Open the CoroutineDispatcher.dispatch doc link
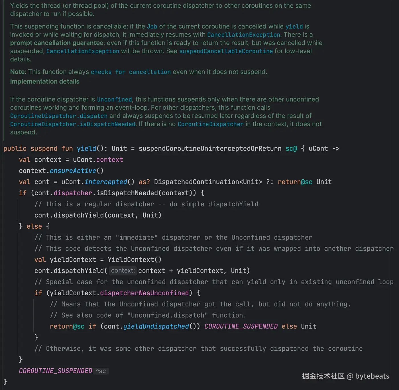Viewport: 399px width, 390px height. pyautogui.click(x=59, y=116)
